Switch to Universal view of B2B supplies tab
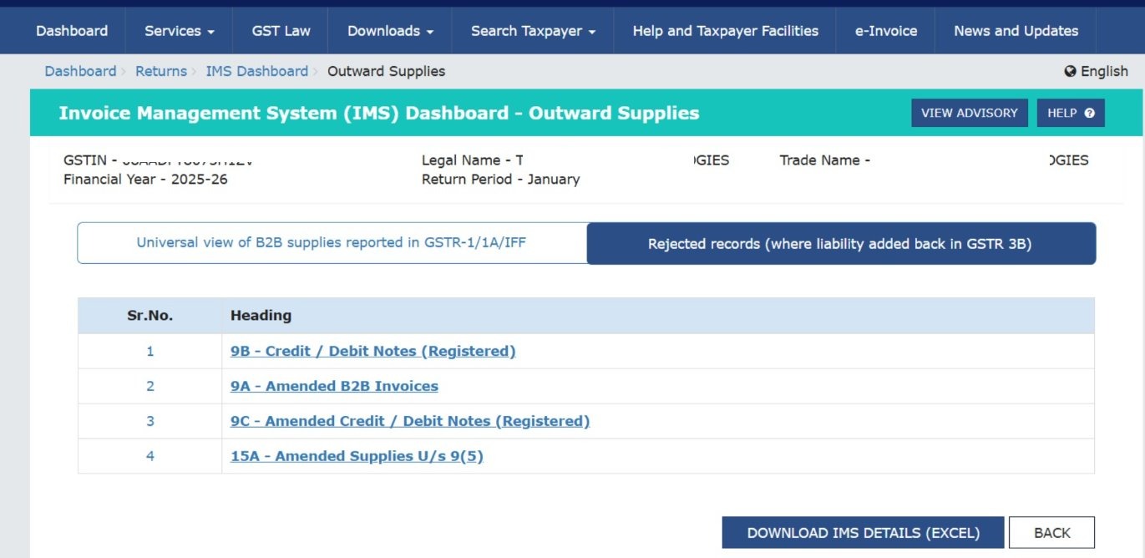The height and width of the screenshot is (558, 1145). click(332, 242)
